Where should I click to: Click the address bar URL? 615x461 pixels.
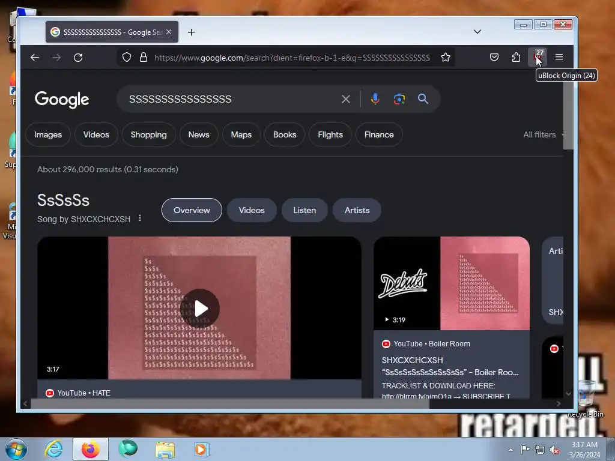pyautogui.click(x=292, y=58)
